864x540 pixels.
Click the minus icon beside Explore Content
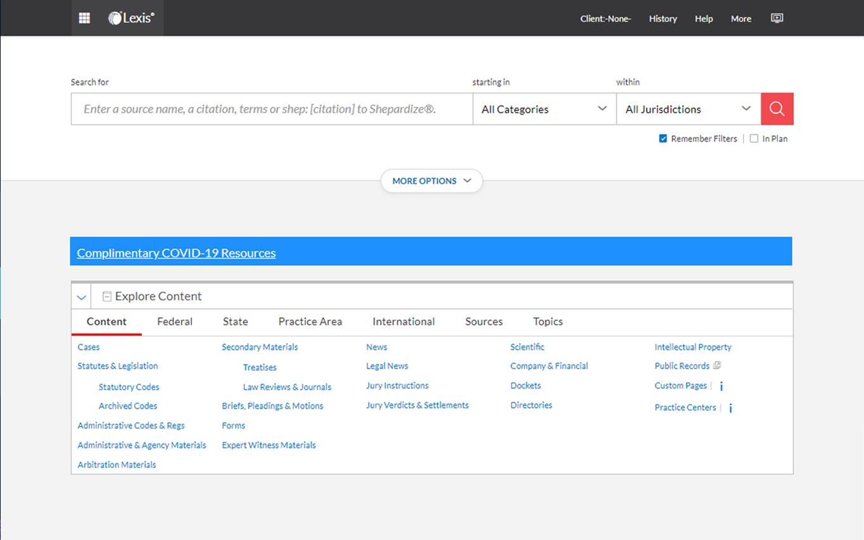click(x=107, y=296)
